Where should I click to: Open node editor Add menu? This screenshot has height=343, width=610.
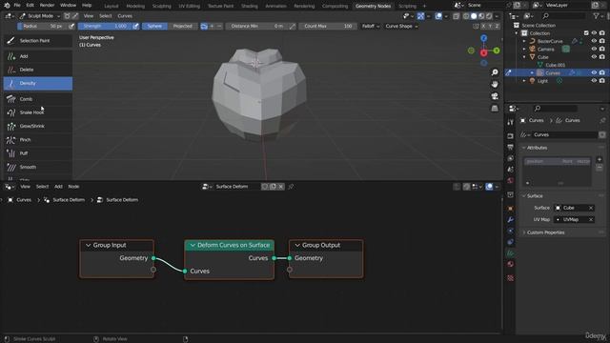click(58, 187)
